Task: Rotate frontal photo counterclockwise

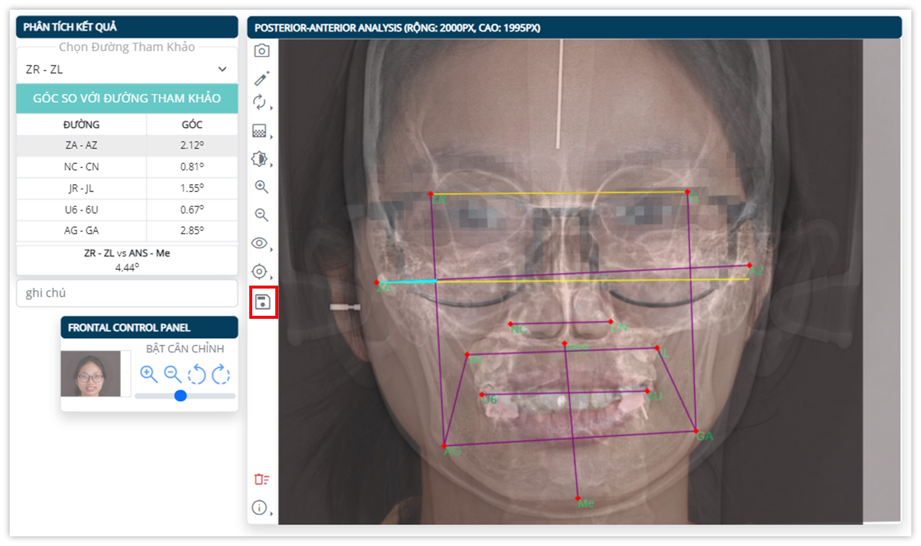Action: tap(196, 374)
